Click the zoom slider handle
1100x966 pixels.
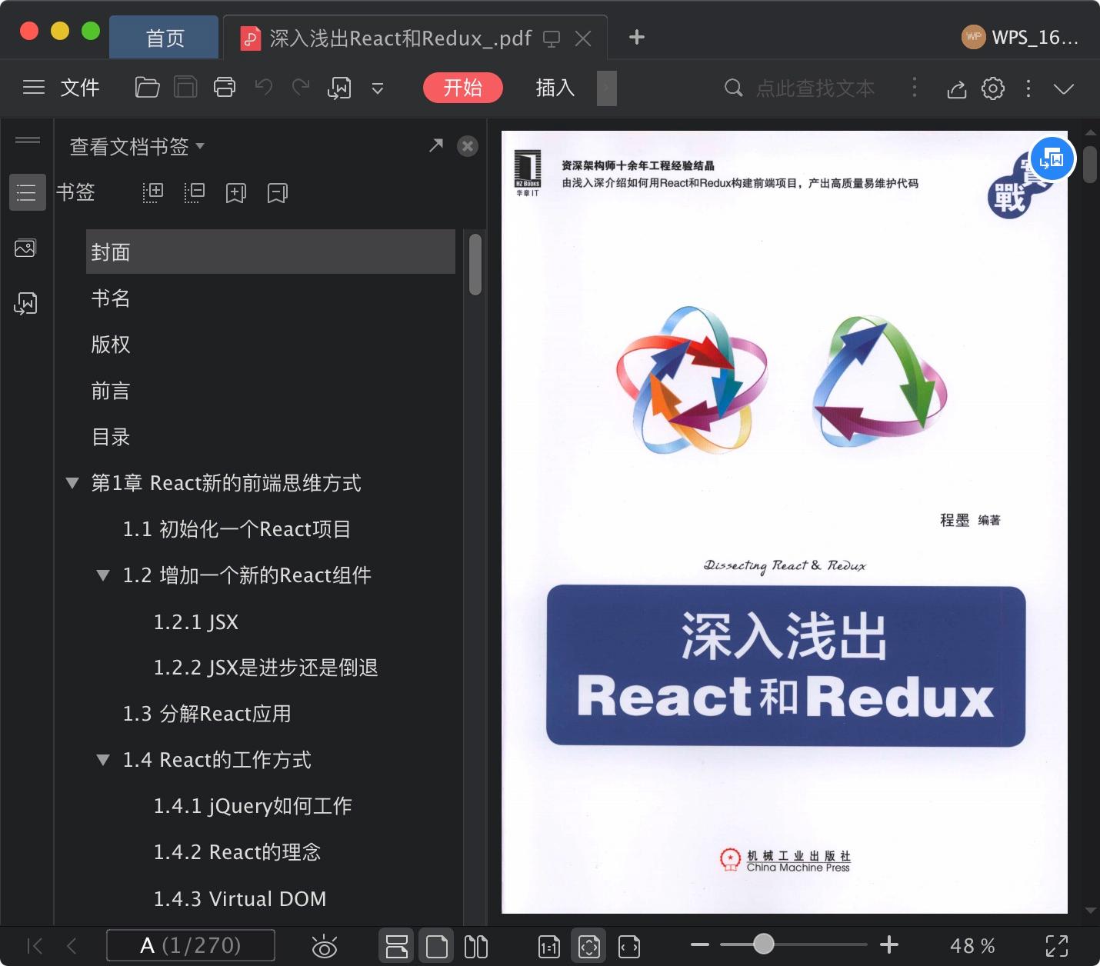pyautogui.click(x=764, y=944)
